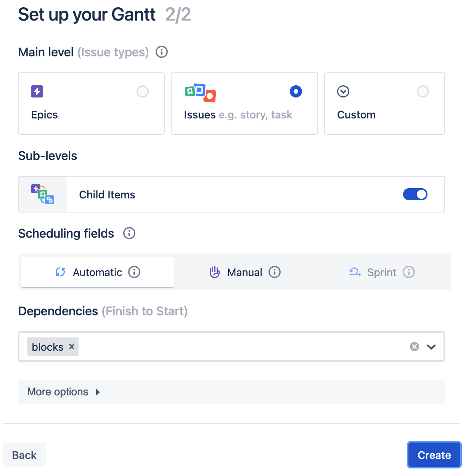
Task: Click the purple Epics lightning icon
Action: tap(37, 91)
